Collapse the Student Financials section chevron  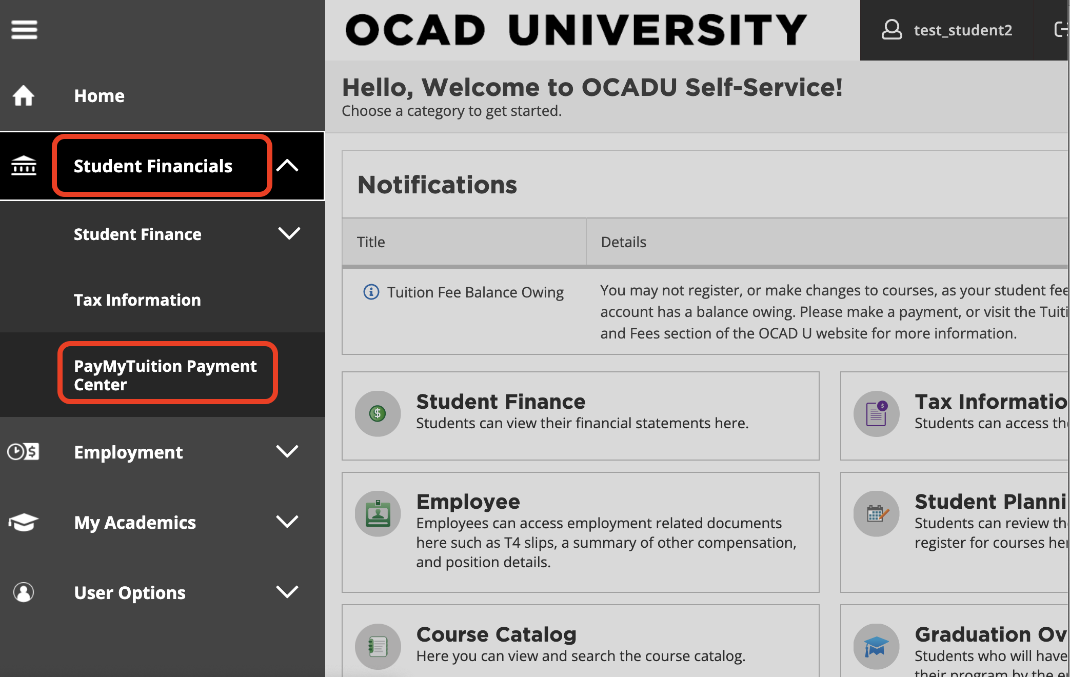click(x=287, y=166)
